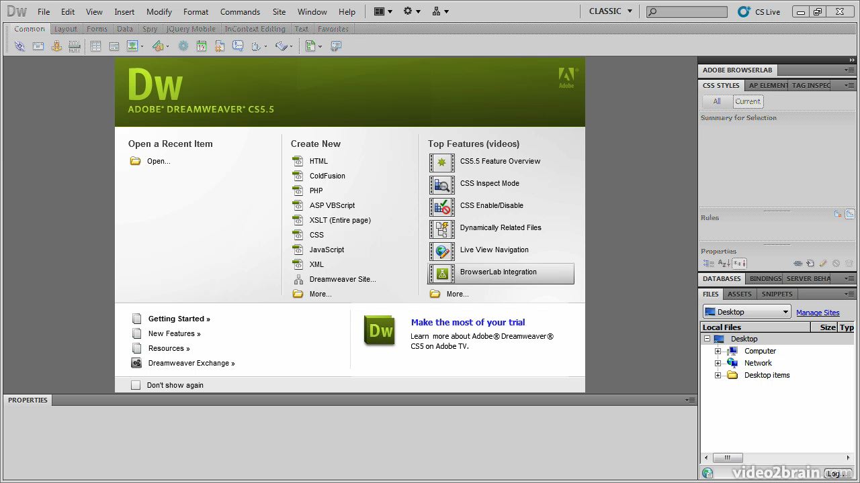
Task: Toggle the All button in CSS Styles panel
Action: tap(716, 101)
